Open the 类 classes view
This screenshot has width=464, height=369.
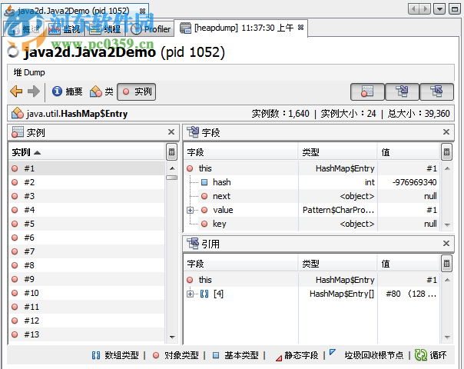101,91
